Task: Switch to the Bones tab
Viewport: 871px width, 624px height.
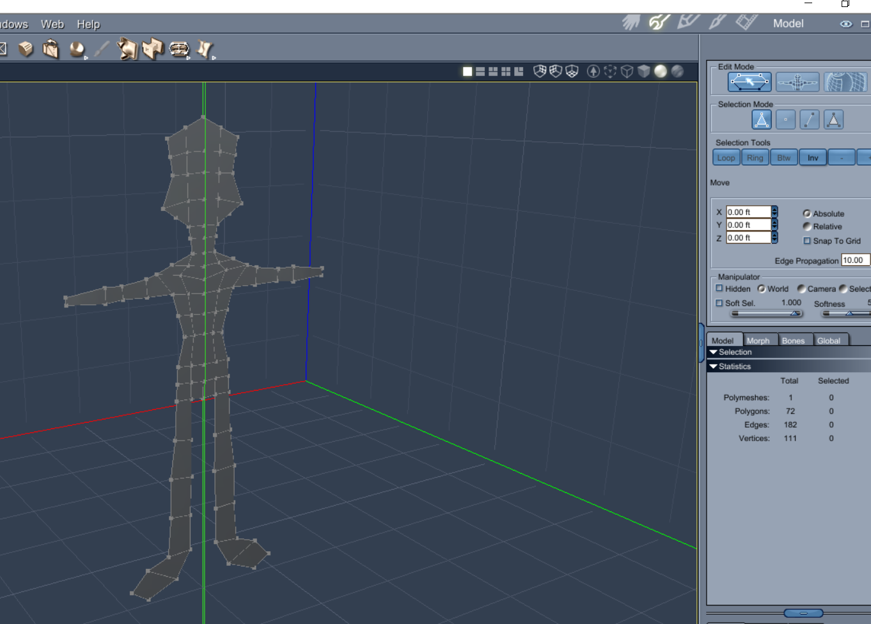Action: (794, 340)
